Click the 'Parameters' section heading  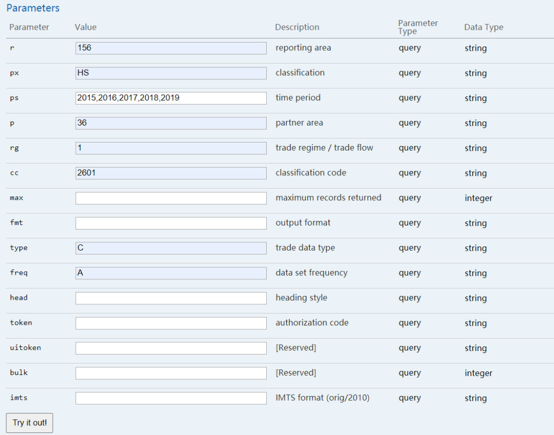click(x=33, y=8)
